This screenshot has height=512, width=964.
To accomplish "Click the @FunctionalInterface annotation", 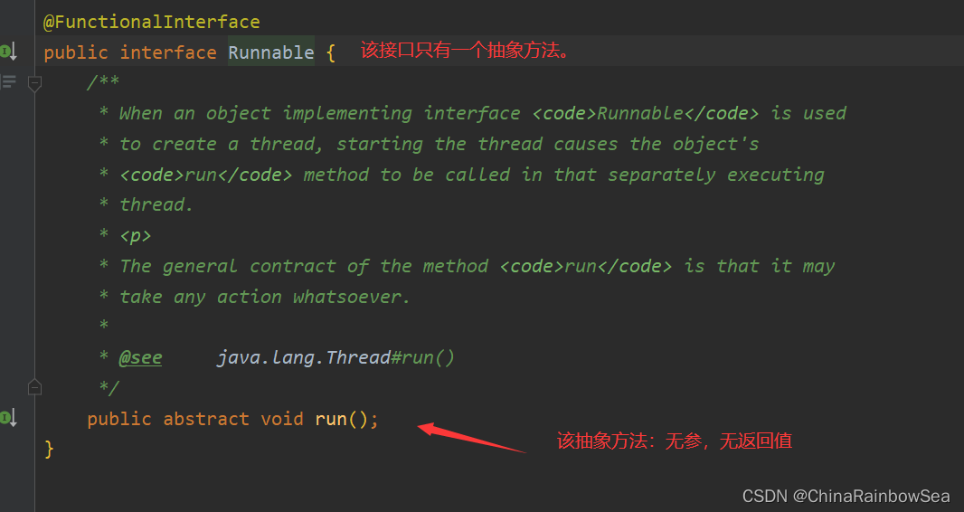I will pos(151,22).
